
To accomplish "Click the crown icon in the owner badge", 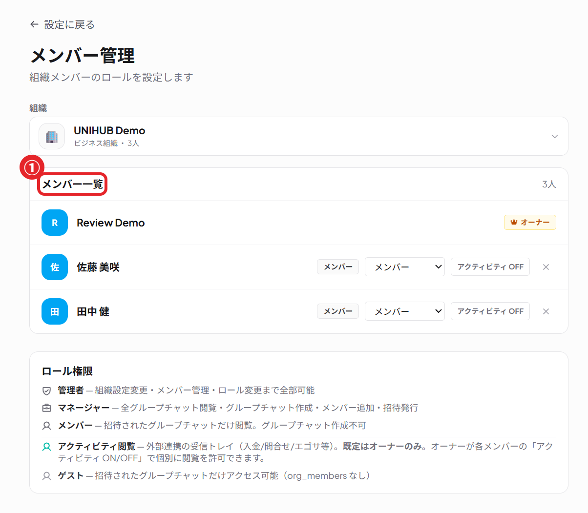I will point(514,222).
